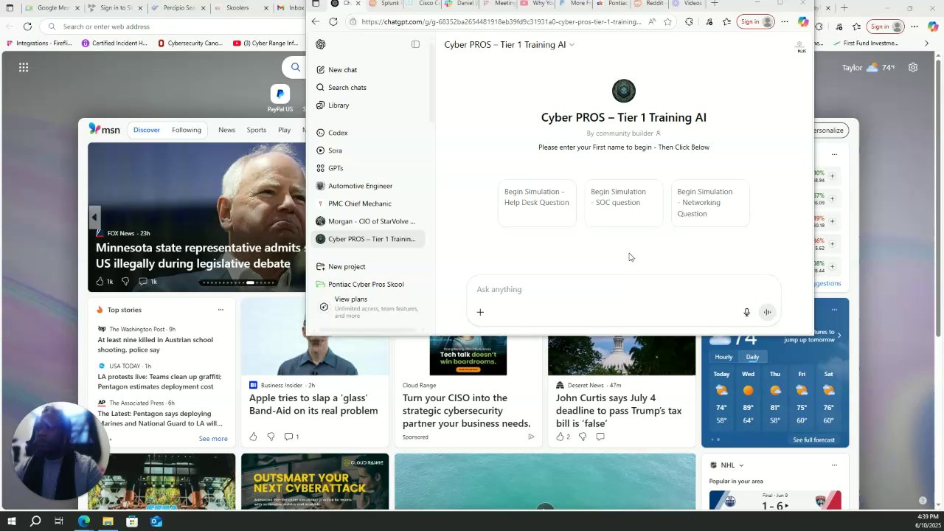Switch to the Reddit tab
944x531 pixels.
[649, 4]
